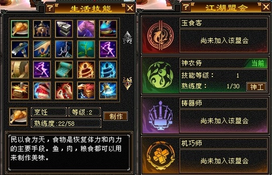Select the 玉食客 guild entry
The width and height of the screenshot is (272, 175).
(205, 35)
